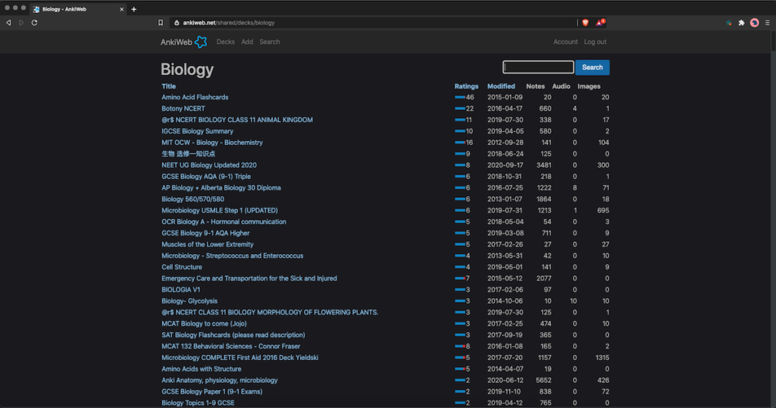Focus the deck search input field
Viewport: 776px width, 408px height.
point(538,67)
